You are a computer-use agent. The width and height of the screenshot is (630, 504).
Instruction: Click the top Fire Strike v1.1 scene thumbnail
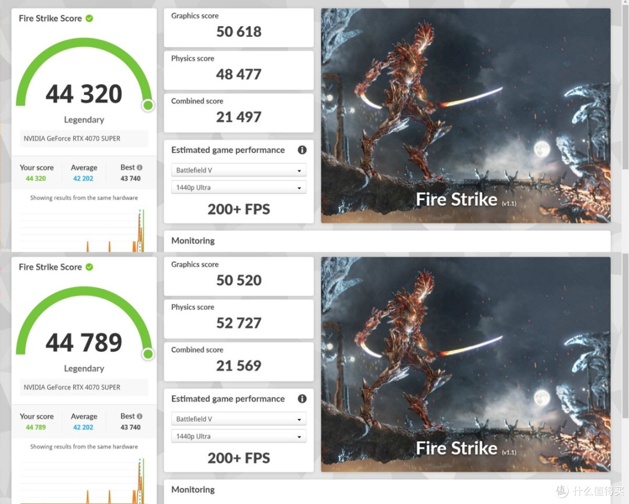[466, 116]
